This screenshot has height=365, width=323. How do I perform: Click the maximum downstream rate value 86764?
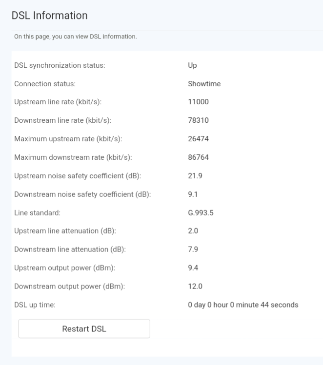[x=198, y=157]
